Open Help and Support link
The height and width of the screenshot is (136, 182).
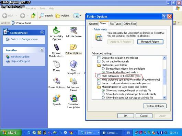pyautogui.click(x=20, y=61)
